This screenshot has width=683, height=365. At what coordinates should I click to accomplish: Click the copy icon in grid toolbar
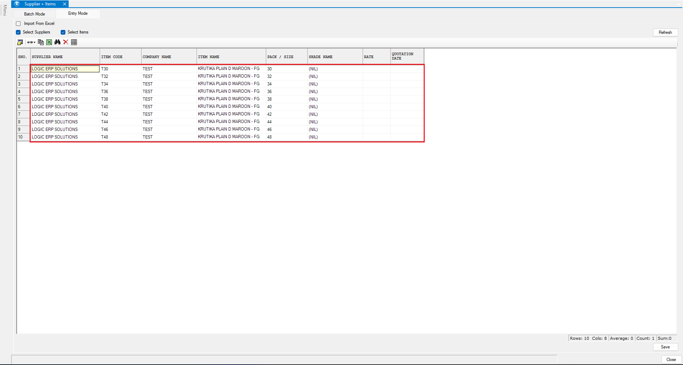pos(41,42)
